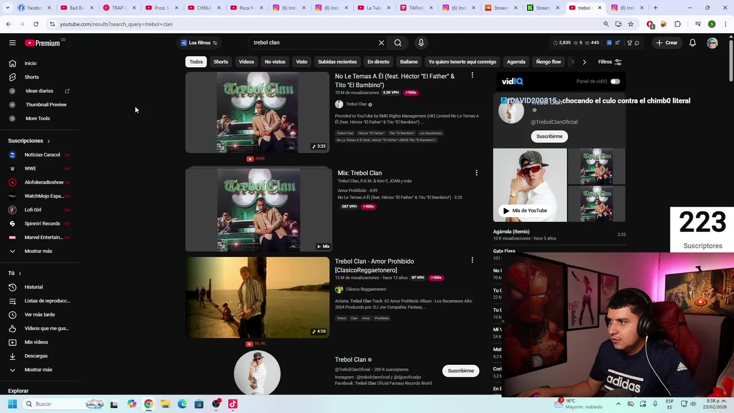Advance filter chips with right arrow
734x413 pixels.
(584, 62)
